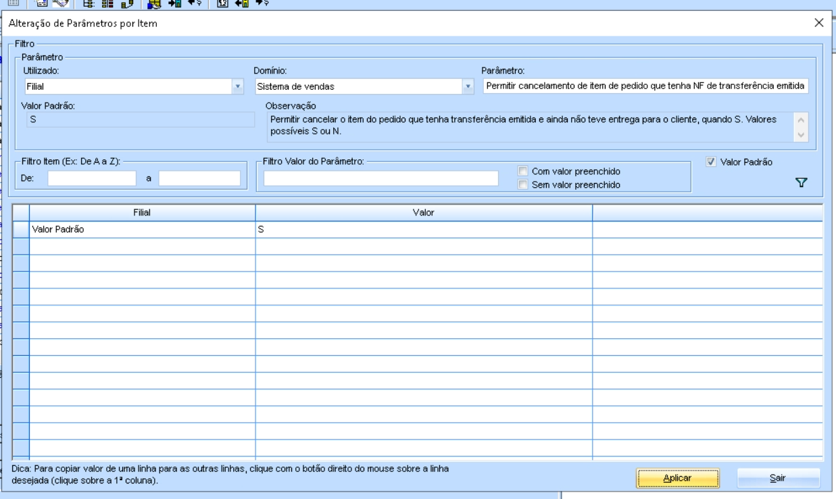This screenshot has height=499, width=836.
Task: Click the first row's selector cell
Action: coord(21,230)
